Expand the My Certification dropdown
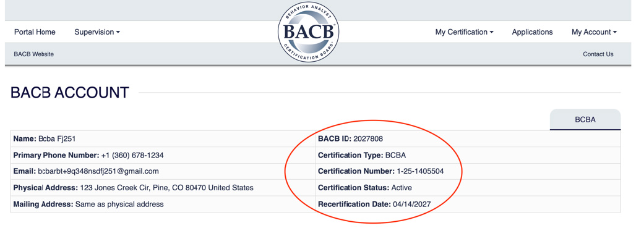 click(x=465, y=32)
